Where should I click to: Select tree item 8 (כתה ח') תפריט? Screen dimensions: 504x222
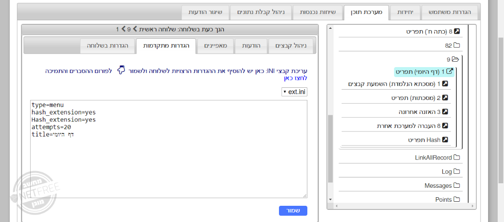click(x=432, y=32)
